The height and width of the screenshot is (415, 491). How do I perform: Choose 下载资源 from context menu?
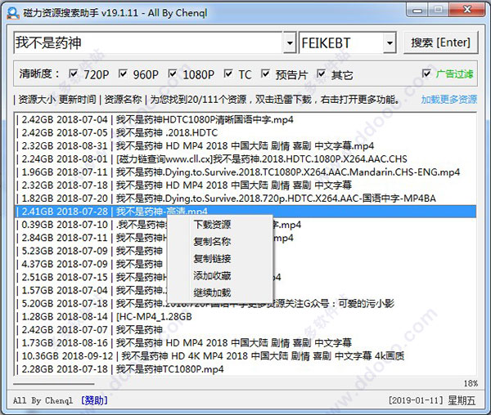pyautogui.click(x=212, y=225)
